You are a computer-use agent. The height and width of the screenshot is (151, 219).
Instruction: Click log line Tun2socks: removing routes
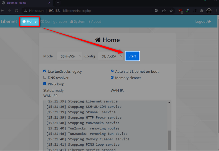click(x=83, y=128)
